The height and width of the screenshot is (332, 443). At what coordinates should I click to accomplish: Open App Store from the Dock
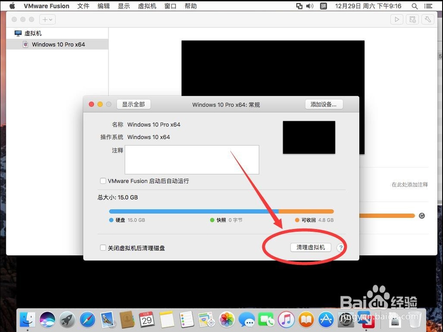[x=326, y=320]
